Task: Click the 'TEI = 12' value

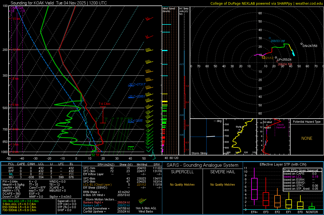Action: pyautogui.click(x=55, y=185)
